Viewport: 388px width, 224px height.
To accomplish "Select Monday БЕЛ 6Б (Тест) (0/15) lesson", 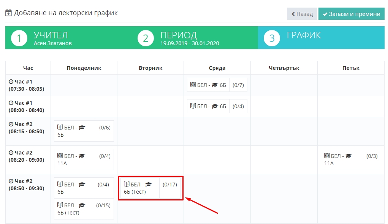I will (x=84, y=209).
